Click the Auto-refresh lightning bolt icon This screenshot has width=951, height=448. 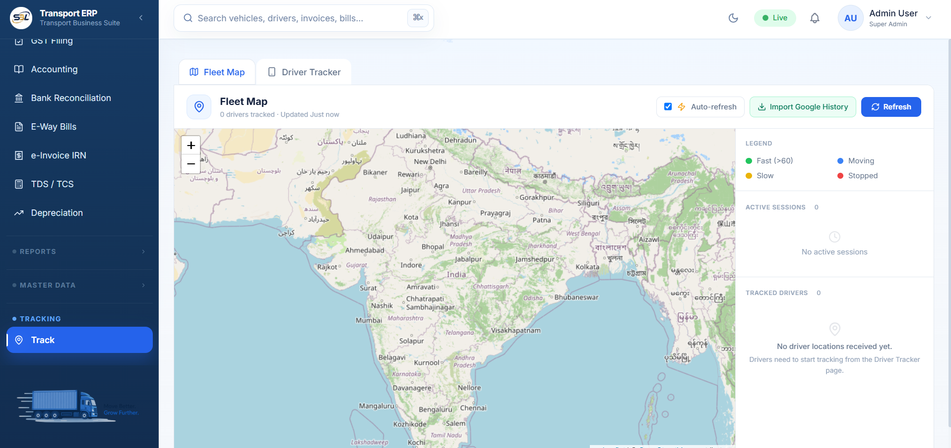click(682, 107)
